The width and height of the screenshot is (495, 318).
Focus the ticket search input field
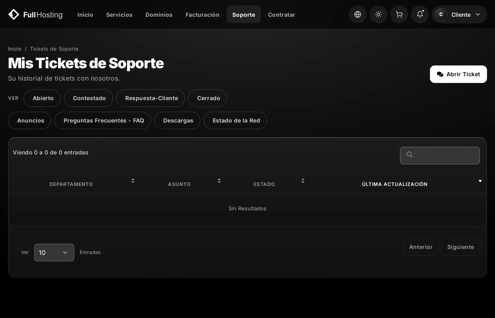[x=440, y=156]
